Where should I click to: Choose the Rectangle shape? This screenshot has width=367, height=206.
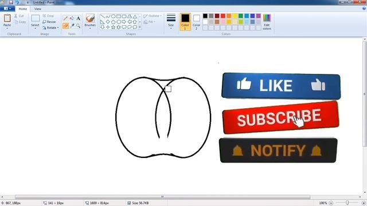pyautogui.click(x=119, y=17)
